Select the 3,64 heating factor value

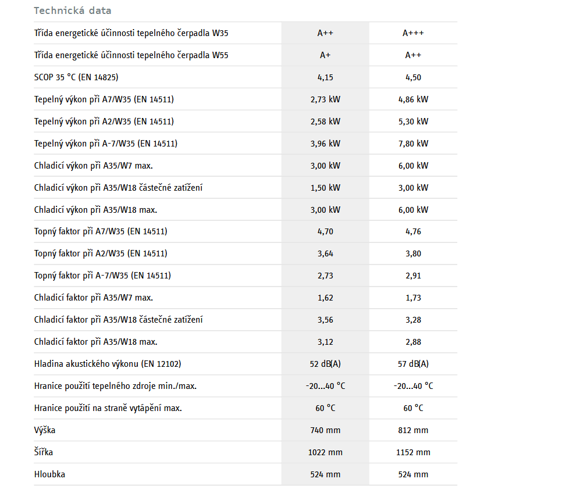pyautogui.click(x=325, y=253)
